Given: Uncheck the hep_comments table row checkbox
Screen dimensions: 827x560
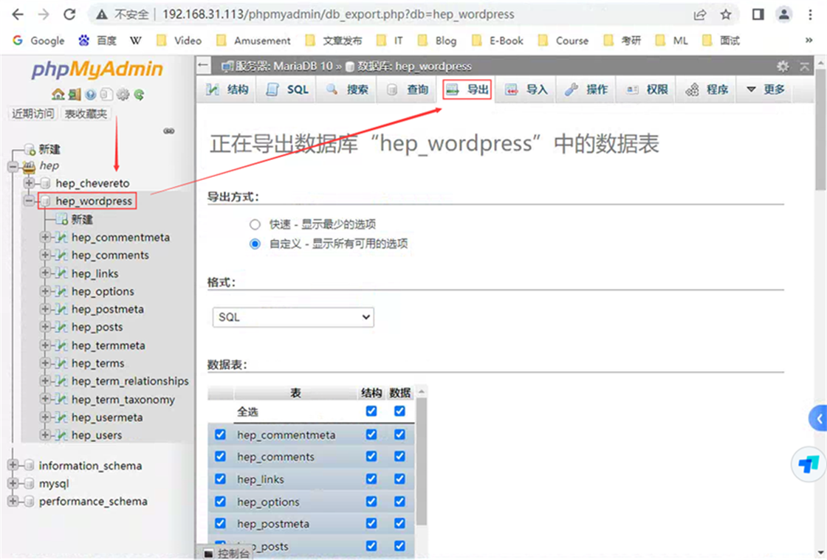Looking at the screenshot, I should [x=220, y=457].
